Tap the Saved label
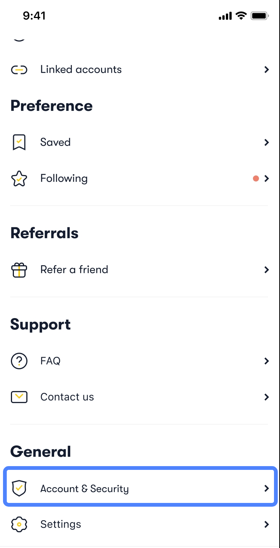This screenshot has width=280, height=548. click(x=56, y=142)
